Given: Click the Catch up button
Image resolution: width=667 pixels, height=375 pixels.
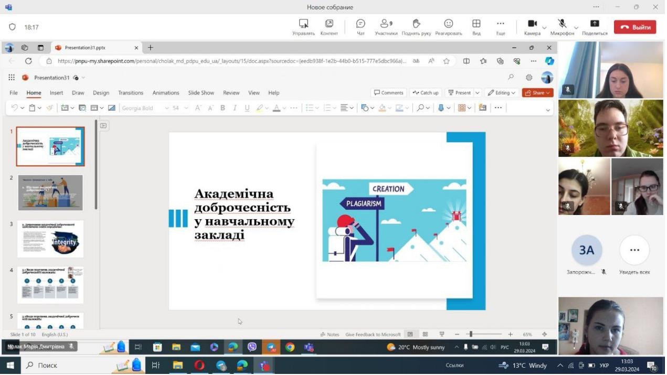Looking at the screenshot, I should (x=426, y=93).
